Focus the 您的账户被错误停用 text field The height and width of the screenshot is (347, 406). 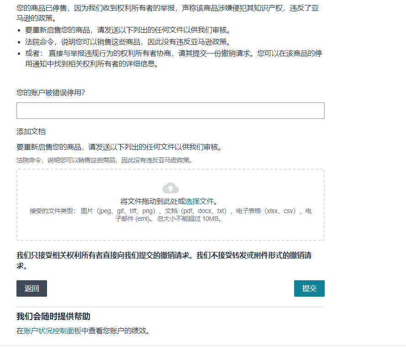click(x=170, y=111)
